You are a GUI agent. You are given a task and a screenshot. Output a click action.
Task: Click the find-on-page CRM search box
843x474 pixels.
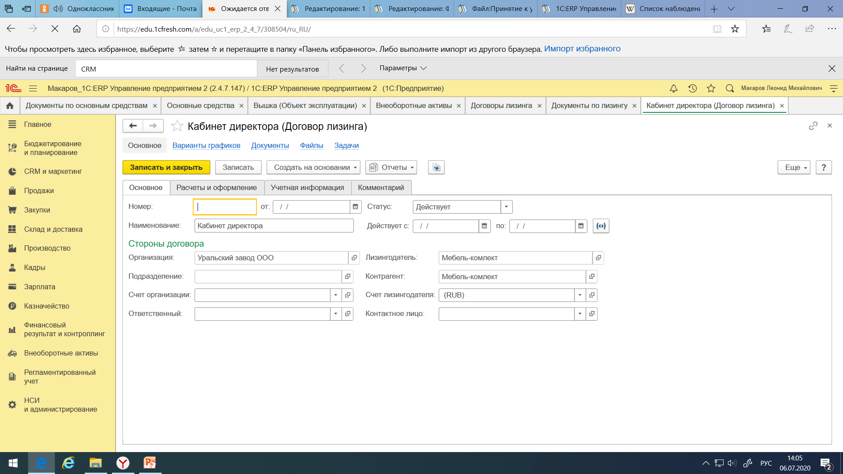click(x=166, y=69)
